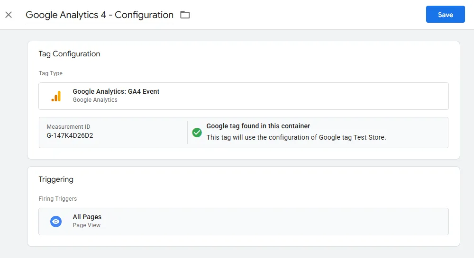Click the Measurement ID label

[x=68, y=127]
